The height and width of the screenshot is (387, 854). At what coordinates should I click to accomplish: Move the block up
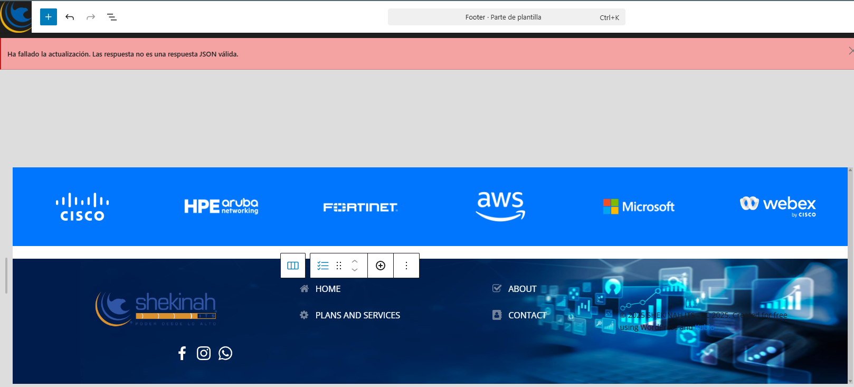[x=355, y=261]
